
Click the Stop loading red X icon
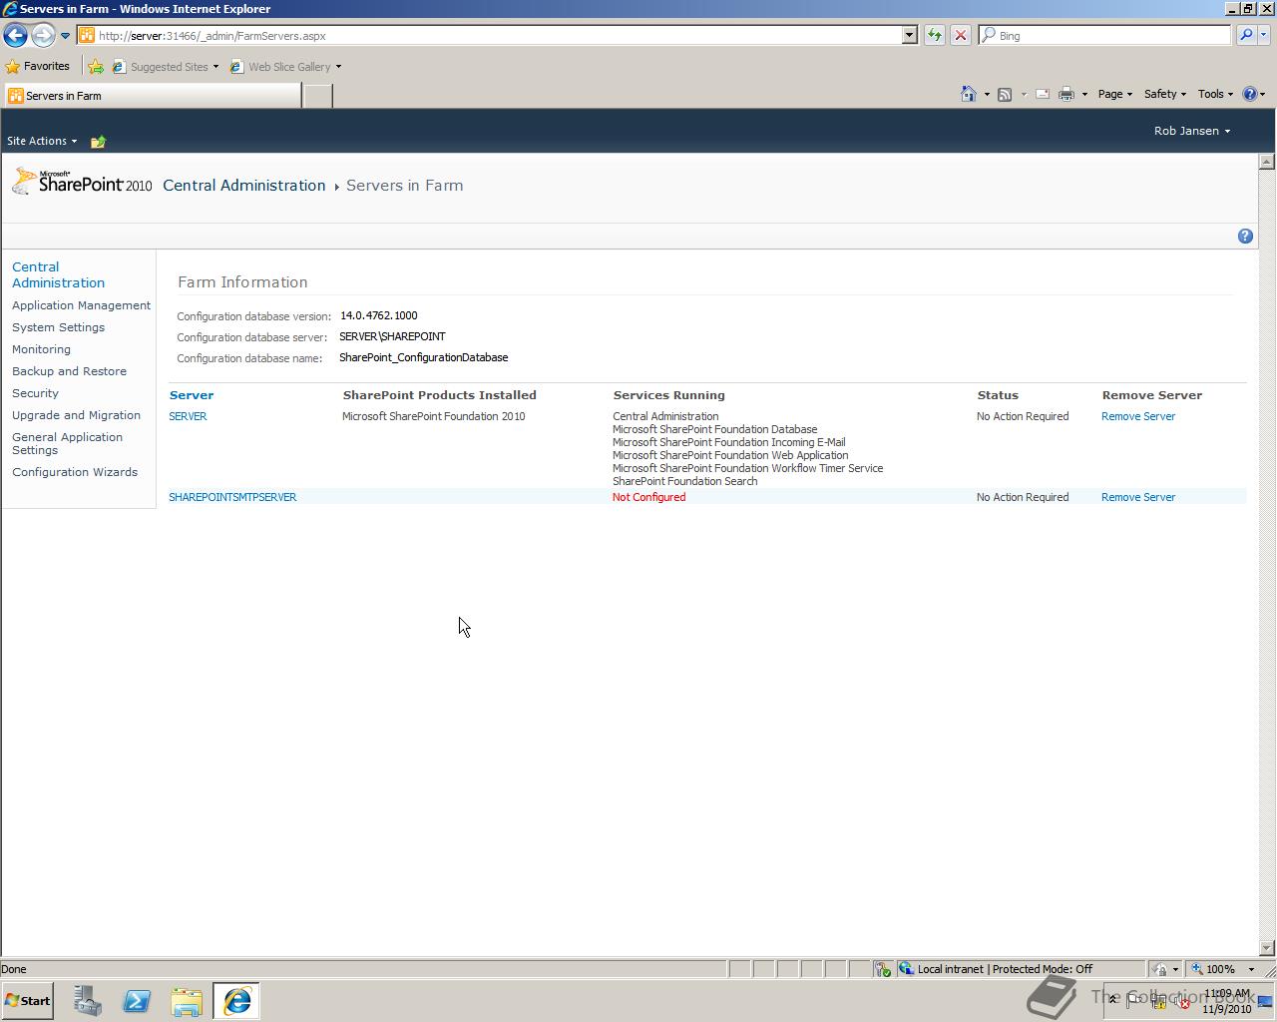pyautogui.click(x=960, y=35)
